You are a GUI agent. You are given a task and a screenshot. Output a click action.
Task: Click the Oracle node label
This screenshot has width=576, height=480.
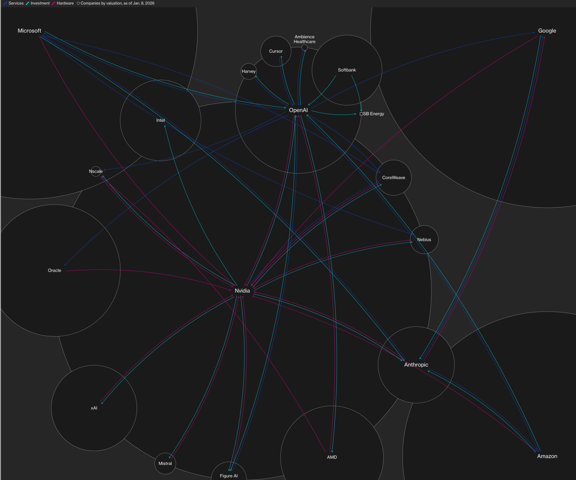[x=54, y=270]
